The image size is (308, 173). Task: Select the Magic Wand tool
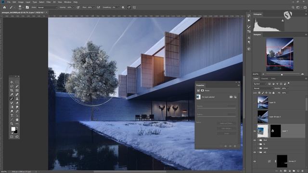(x=17, y=86)
